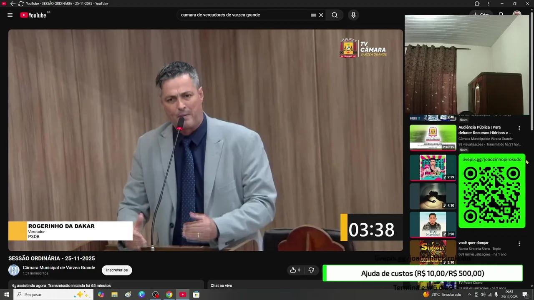Subscribe using the Inscrever-se button

pyautogui.click(x=117, y=270)
